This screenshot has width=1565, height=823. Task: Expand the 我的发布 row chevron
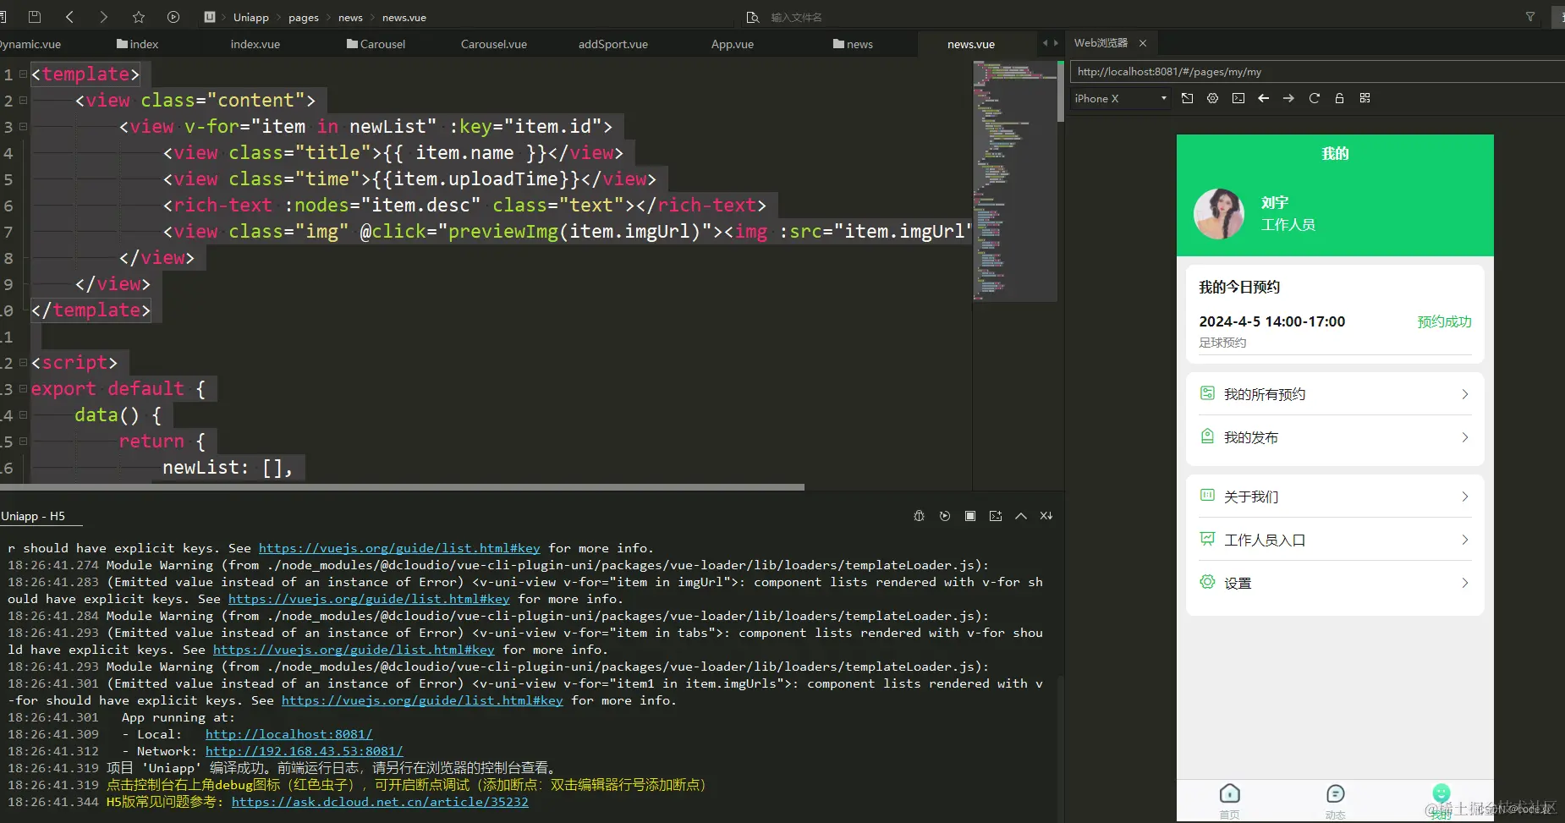pyautogui.click(x=1465, y=437)
